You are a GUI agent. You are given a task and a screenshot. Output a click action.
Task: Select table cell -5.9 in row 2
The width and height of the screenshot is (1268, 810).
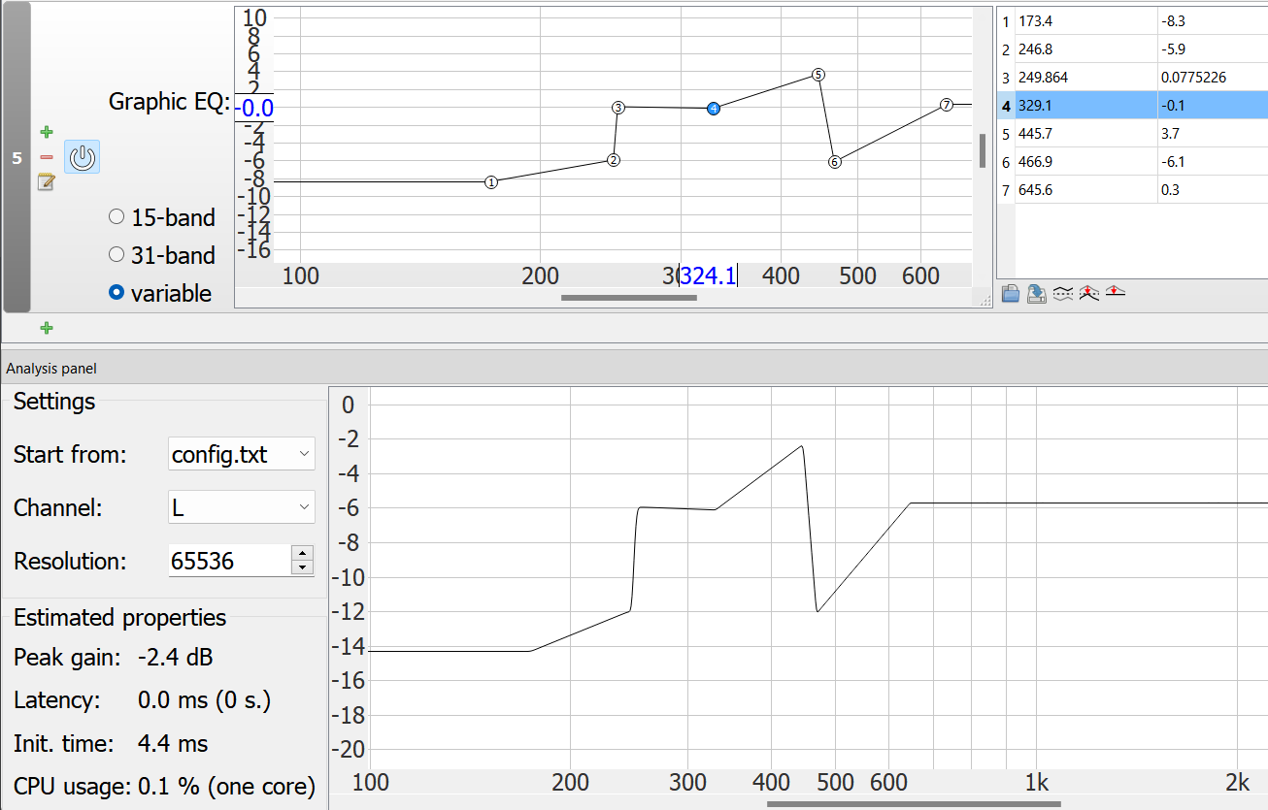pyautogui.click(x=1213, y=49)
